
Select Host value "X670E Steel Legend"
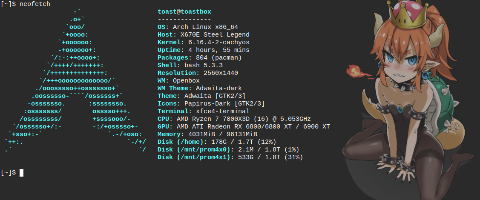(215, 35)
